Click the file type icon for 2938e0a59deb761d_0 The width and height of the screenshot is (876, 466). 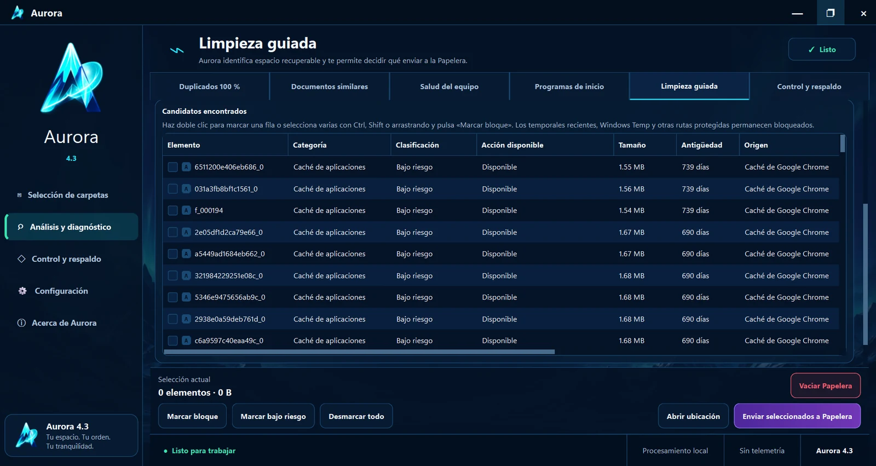pyautogui.click(x=186, y=319)
